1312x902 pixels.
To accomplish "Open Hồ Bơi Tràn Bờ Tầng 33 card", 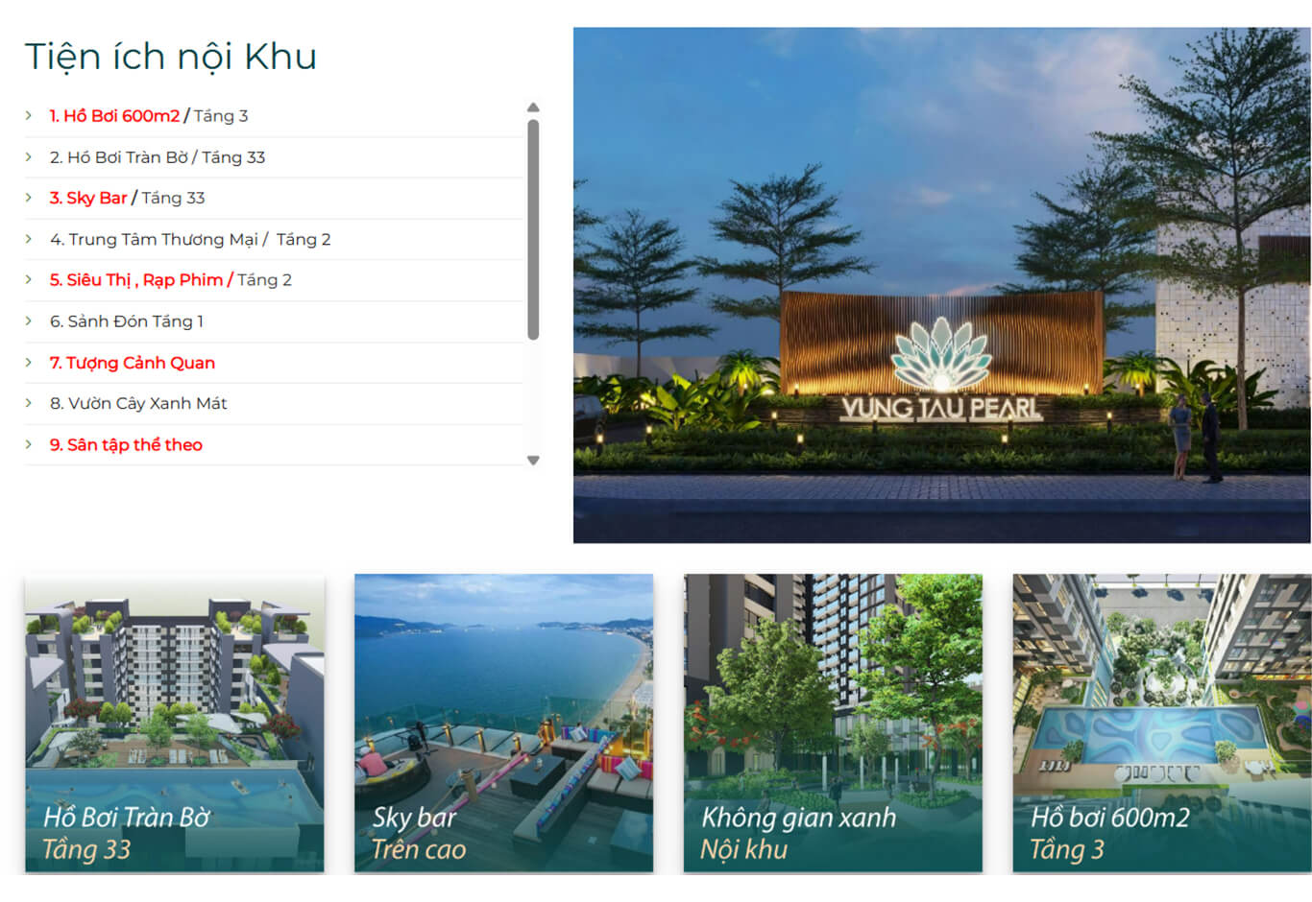I will point(175,723).
